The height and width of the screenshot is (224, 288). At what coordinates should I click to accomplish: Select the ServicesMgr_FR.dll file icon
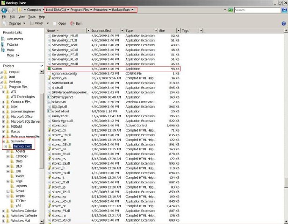(49, 35)
